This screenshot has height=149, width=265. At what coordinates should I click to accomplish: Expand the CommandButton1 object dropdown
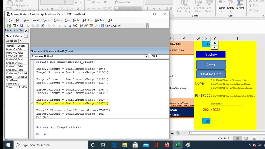[x=146, y=56]
